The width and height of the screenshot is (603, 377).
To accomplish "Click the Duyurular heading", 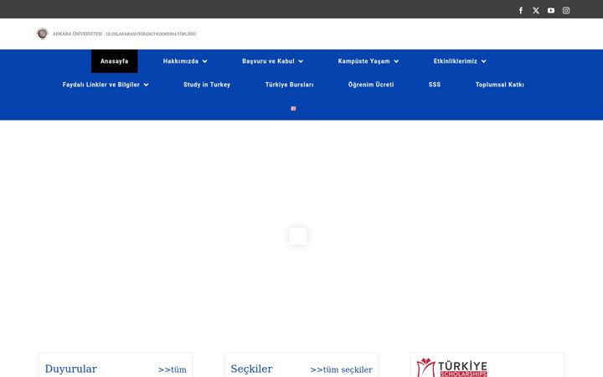I will [70, 369].
